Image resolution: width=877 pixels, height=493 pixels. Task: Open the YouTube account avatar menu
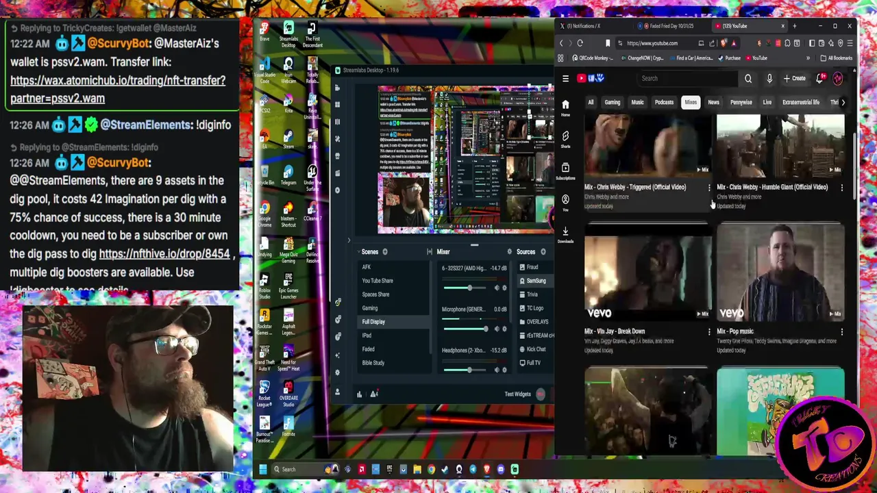838,79
